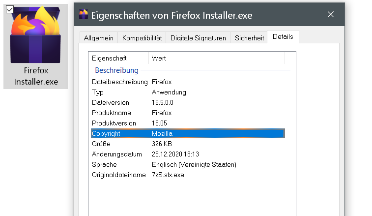
Task: Close the Eigenschaften dialog
Action: click(331, 15)
